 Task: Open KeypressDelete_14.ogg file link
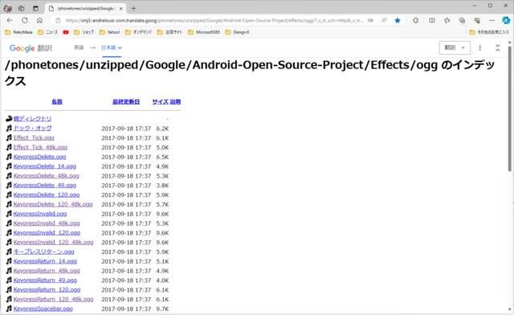45,166
